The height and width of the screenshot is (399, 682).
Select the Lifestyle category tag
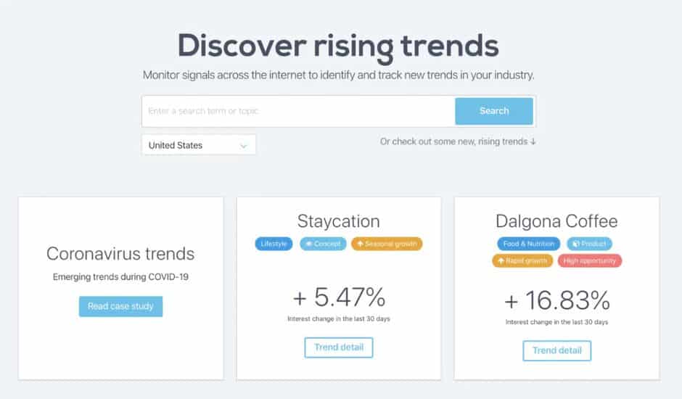[x=274, y=244]
